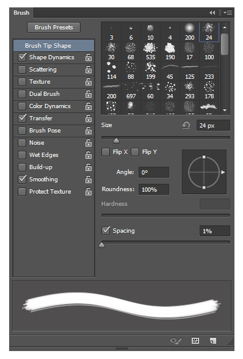The height and width of the screenshot is (359, 243).
Task: Click the lock icon beside Smoothing
Action: pyautogui.click(x=89, y=179)
